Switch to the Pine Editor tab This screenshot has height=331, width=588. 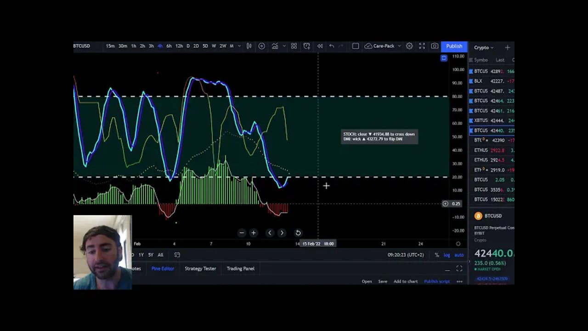click(x=163, y=268)
